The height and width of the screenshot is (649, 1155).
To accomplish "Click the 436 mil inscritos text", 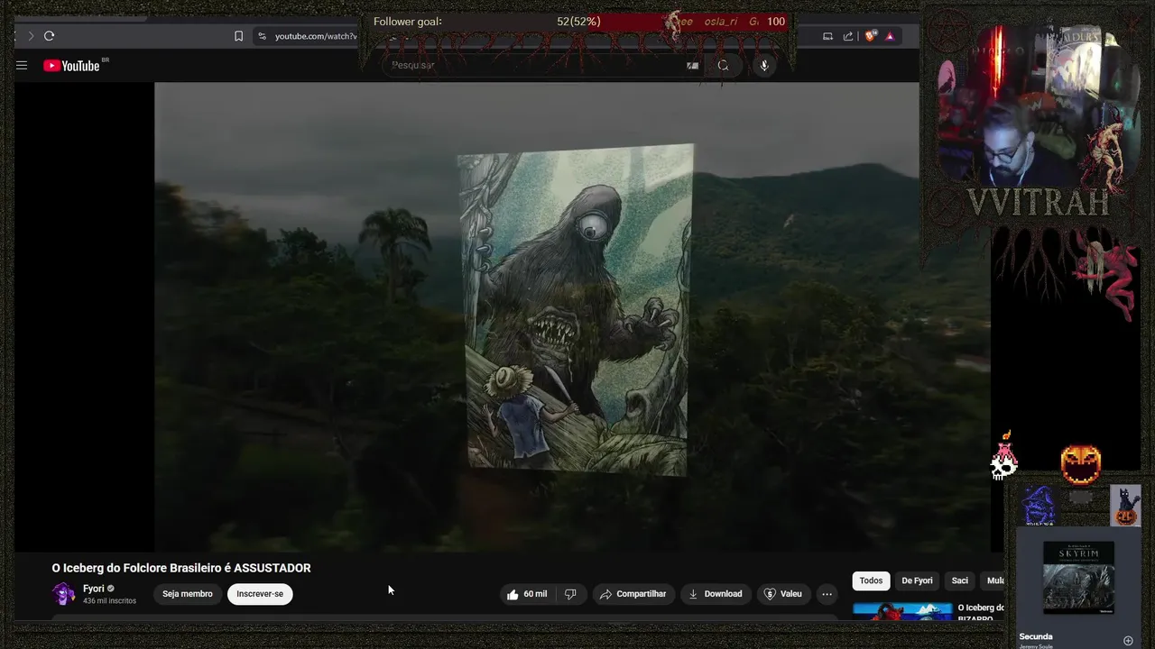I will click(x=109, y=601).
